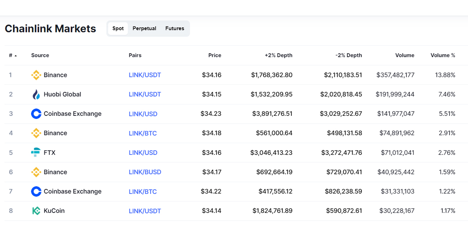Screen dimensions: 468x234
Task: Select volume $357,482,177
Action: (395, 75)
